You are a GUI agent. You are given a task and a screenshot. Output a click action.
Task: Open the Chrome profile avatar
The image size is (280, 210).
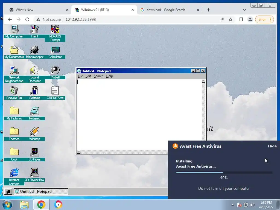(x=250, y=19)
